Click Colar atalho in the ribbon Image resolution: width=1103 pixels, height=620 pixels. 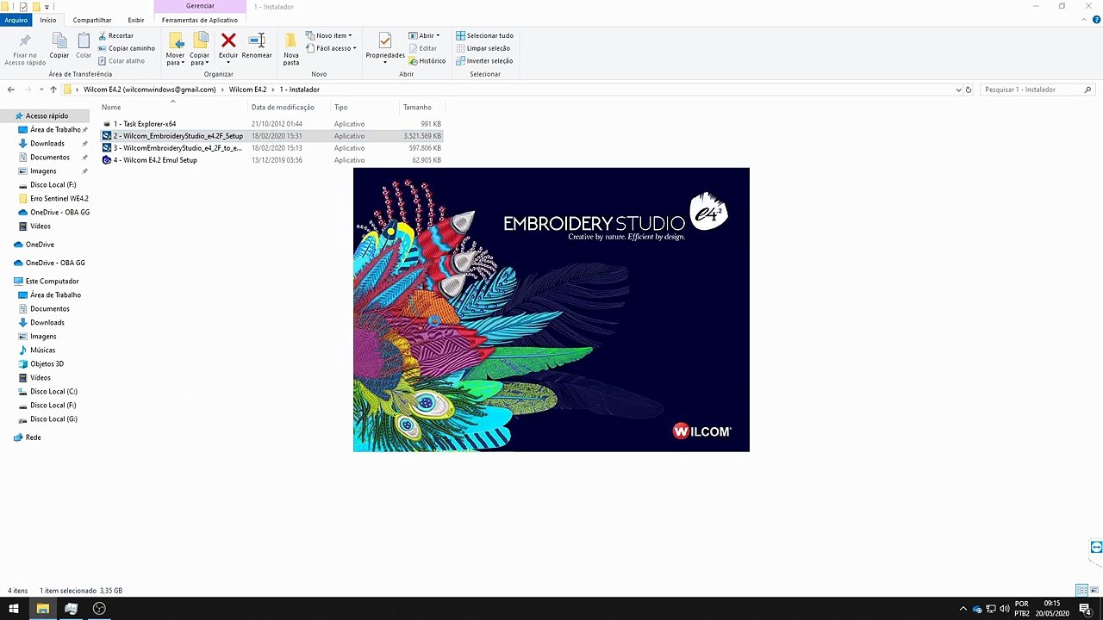point(121,61)
